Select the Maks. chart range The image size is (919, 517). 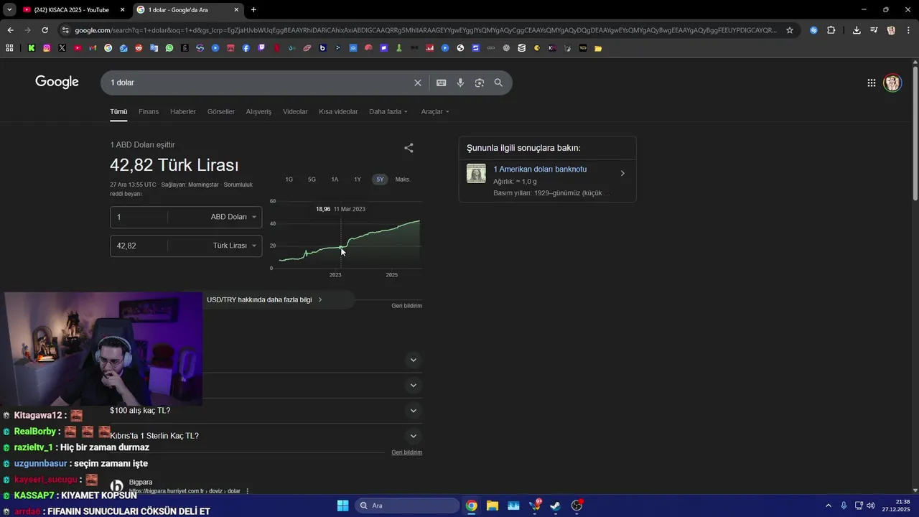[x=403, y=180]
